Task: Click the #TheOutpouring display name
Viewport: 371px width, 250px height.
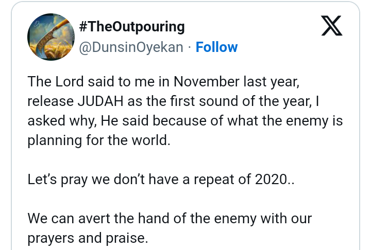Action: (132, 27)
